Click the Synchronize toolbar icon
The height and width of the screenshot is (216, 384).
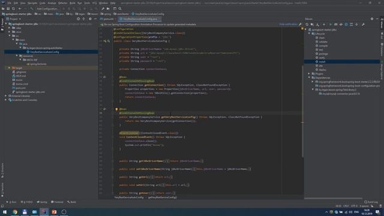click(x=13, y=8)
